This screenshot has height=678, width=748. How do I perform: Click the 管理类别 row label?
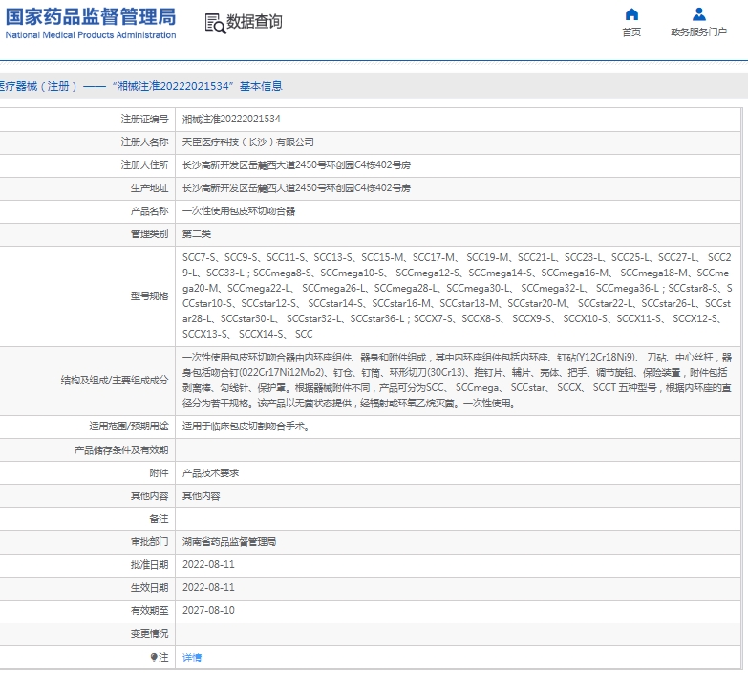[x=149, y=234]
